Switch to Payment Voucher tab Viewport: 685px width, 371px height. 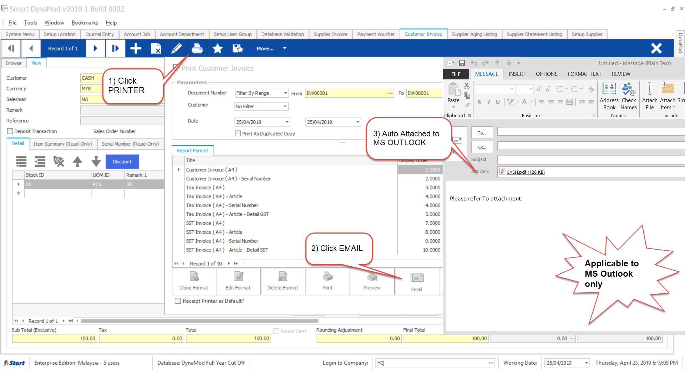click(376, 34)
